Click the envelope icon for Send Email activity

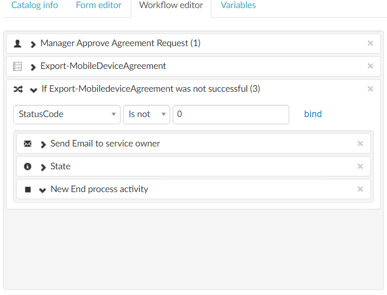28,144
